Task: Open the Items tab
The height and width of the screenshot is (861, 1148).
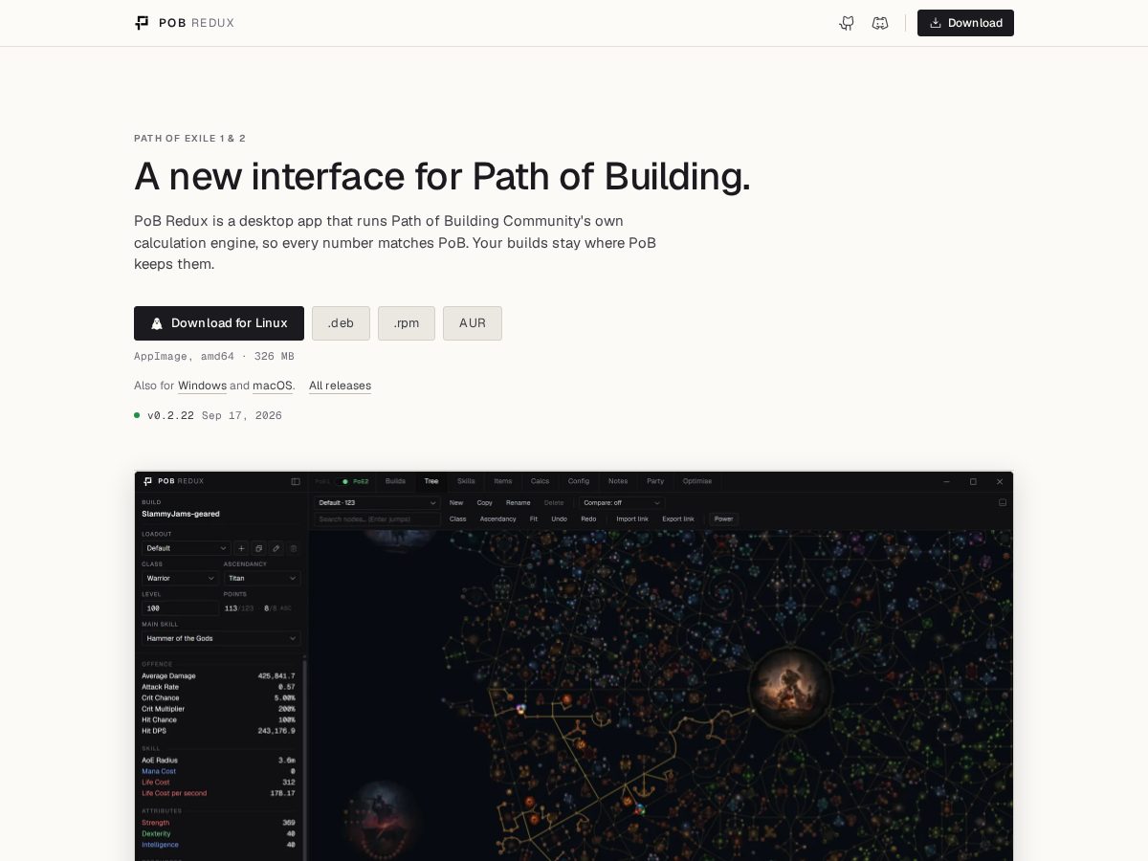Action: point(503,481)
